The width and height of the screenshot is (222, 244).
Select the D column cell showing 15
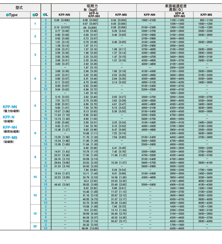pos(35,213)
